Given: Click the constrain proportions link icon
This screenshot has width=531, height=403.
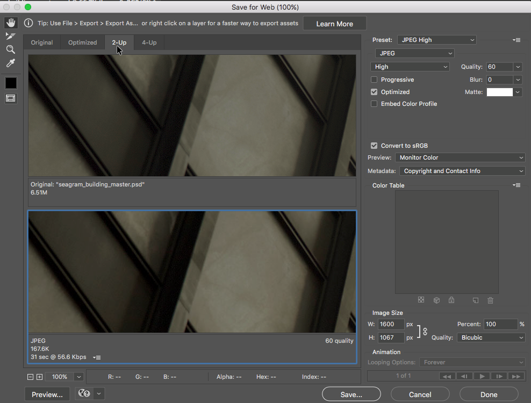Looking at the screenshot, I should pyautogui.click(x=425, y=332).
